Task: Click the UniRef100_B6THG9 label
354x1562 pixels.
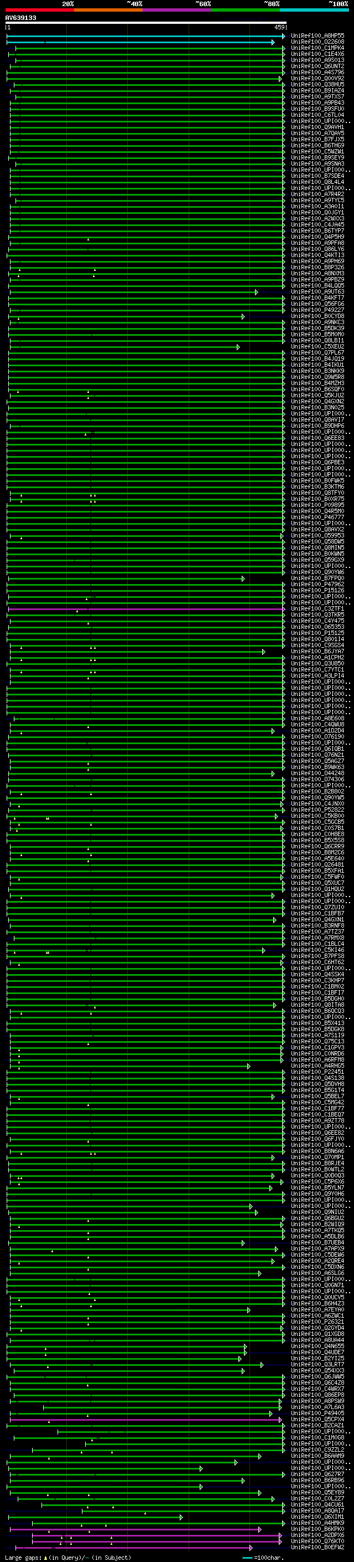Action: coord(317,146)
